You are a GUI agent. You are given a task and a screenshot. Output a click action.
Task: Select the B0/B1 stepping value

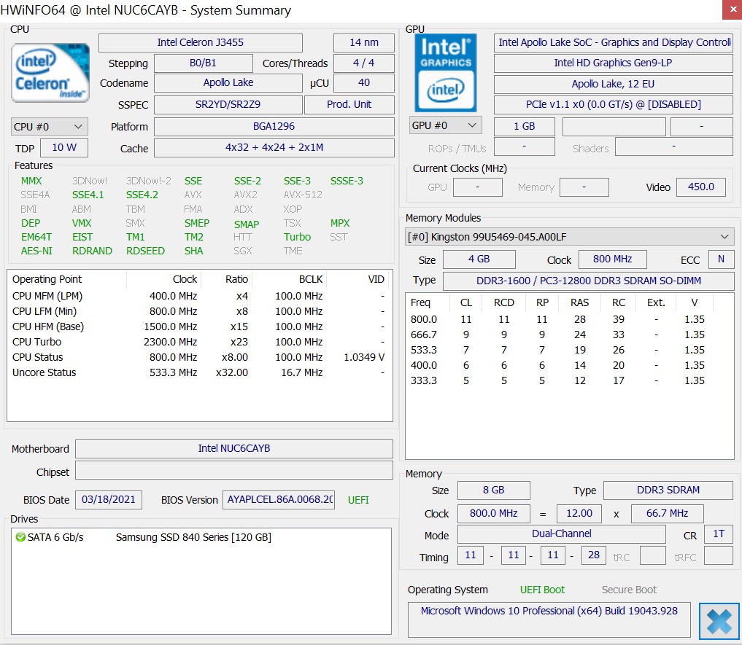click(x=203, y=63)
